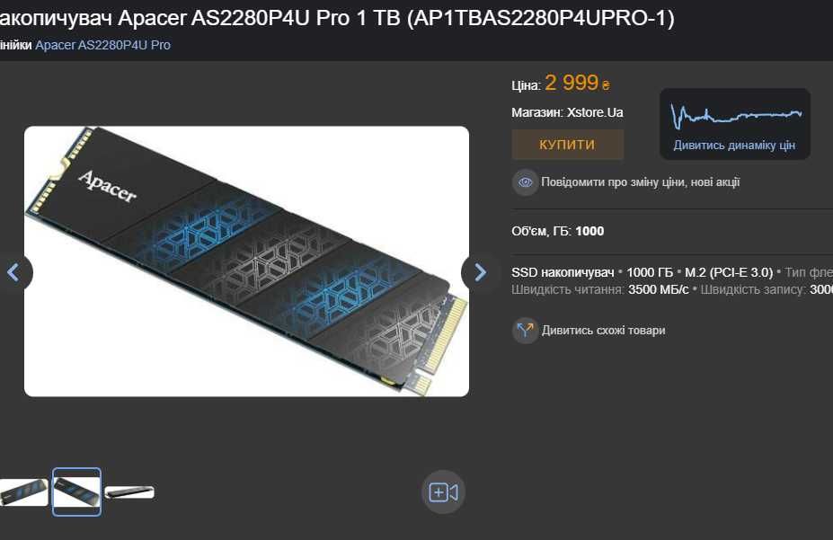The image size is (833, 540).
Task: Open the Apacer AS2280P4U Pro series link
Action: click(103, 45)
